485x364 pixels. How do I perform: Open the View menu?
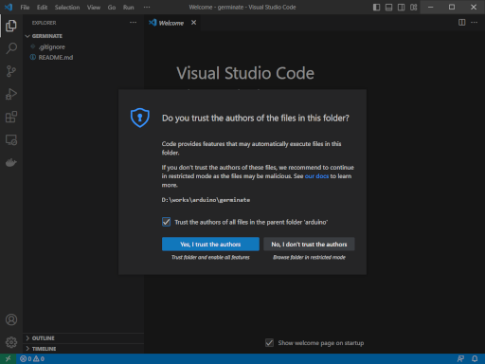(94, 7)
